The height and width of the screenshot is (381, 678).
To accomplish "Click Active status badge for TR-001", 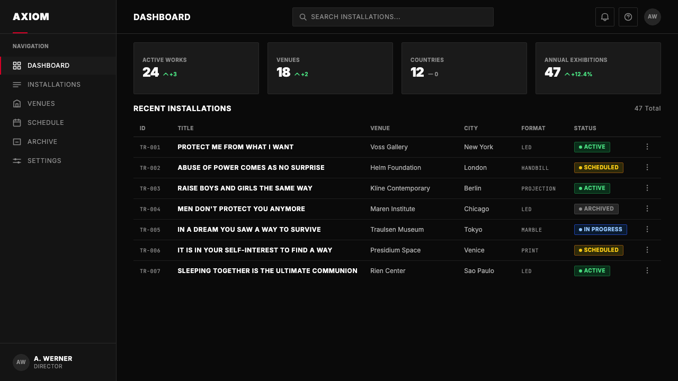I will [592, 147].
